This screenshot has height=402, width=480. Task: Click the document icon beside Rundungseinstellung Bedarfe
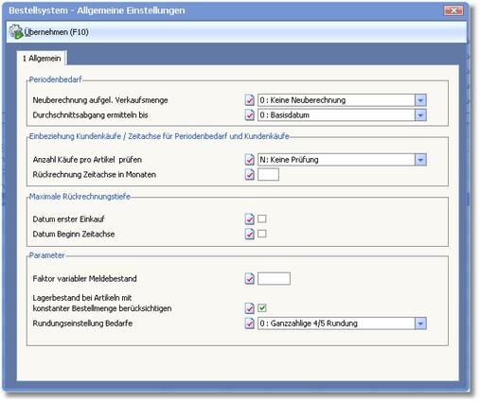click(249, 323)
